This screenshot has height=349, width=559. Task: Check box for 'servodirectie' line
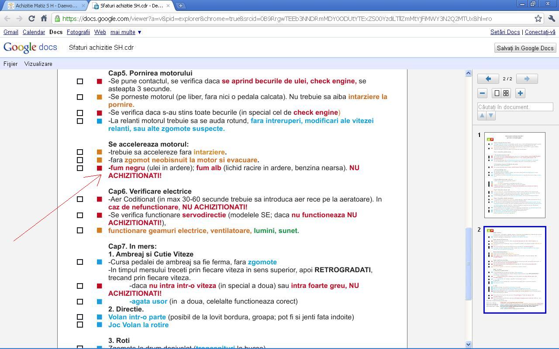click(x=80, y=215)
